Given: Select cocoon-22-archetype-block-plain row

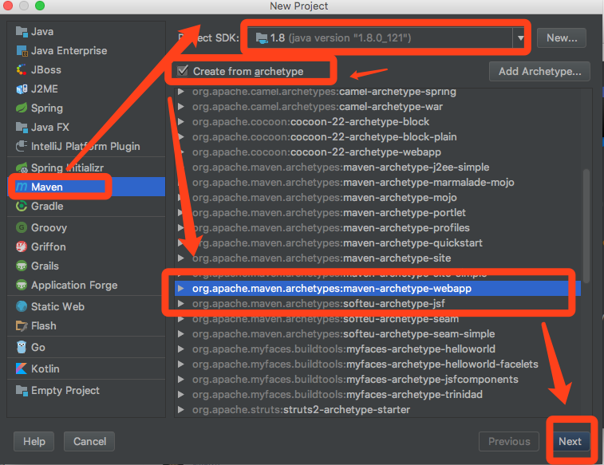Looking at the screenshot, I should pyautogui.click(x=377, y=137).
